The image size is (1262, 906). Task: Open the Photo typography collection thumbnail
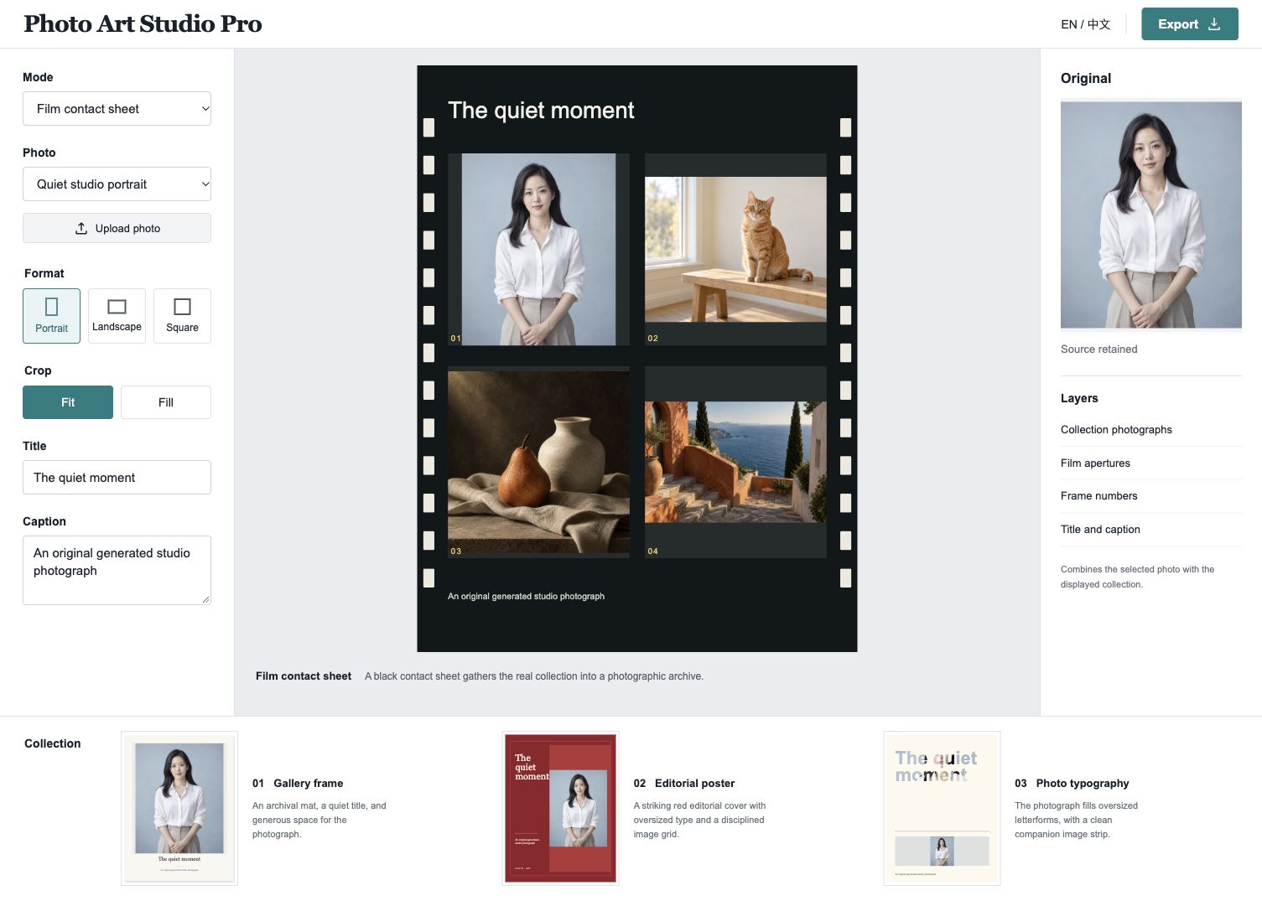(942, 809)
